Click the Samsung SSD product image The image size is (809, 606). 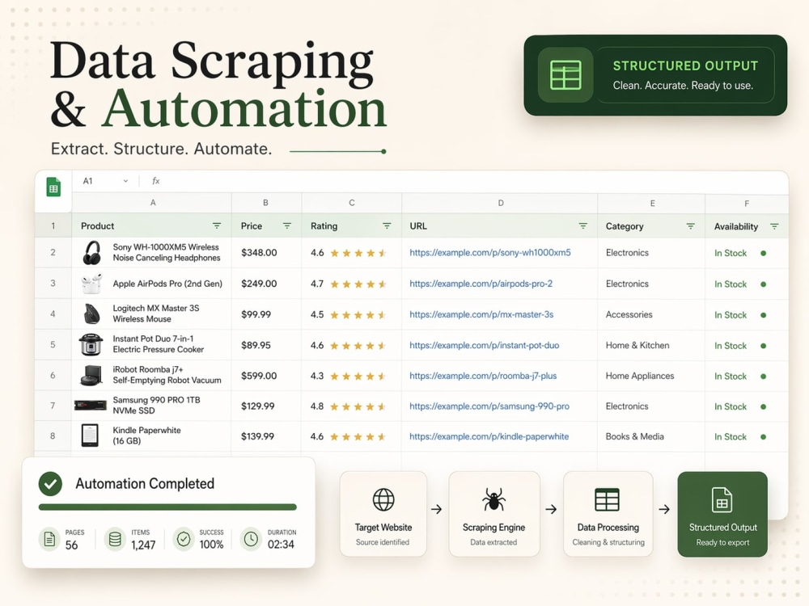[x=91, y=406]
